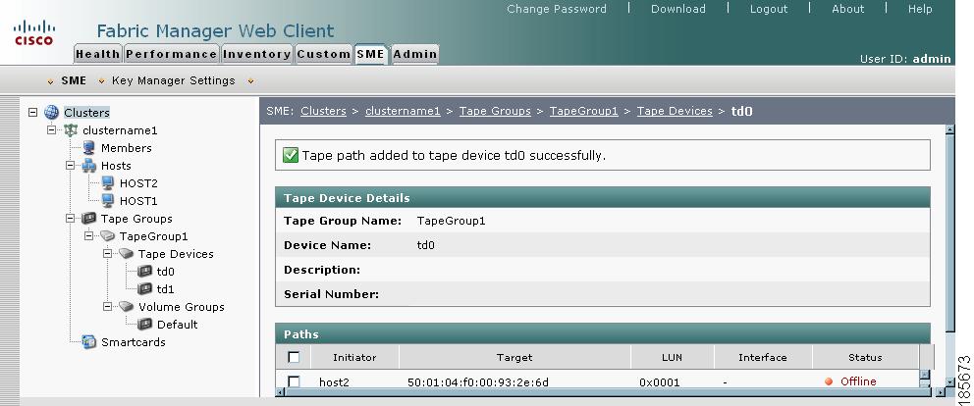Switch to the Admin tab
Screen dimensions: 974x406
(x=415, y=54)
